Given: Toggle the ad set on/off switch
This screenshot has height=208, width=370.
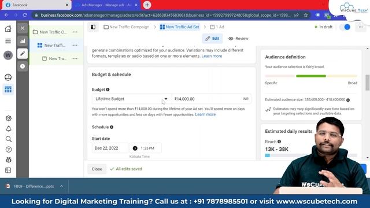Looking at the screenshot, I should click(x=345, y=27).
